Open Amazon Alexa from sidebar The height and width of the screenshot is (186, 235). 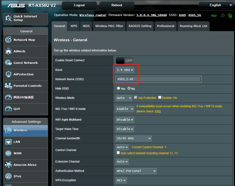[x=26, y=165]
